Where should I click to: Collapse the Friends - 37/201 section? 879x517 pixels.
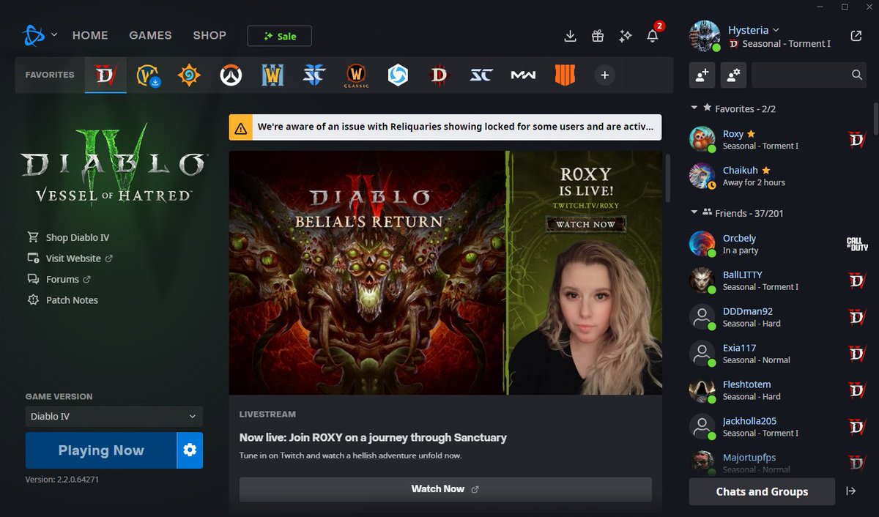[694, 213]
